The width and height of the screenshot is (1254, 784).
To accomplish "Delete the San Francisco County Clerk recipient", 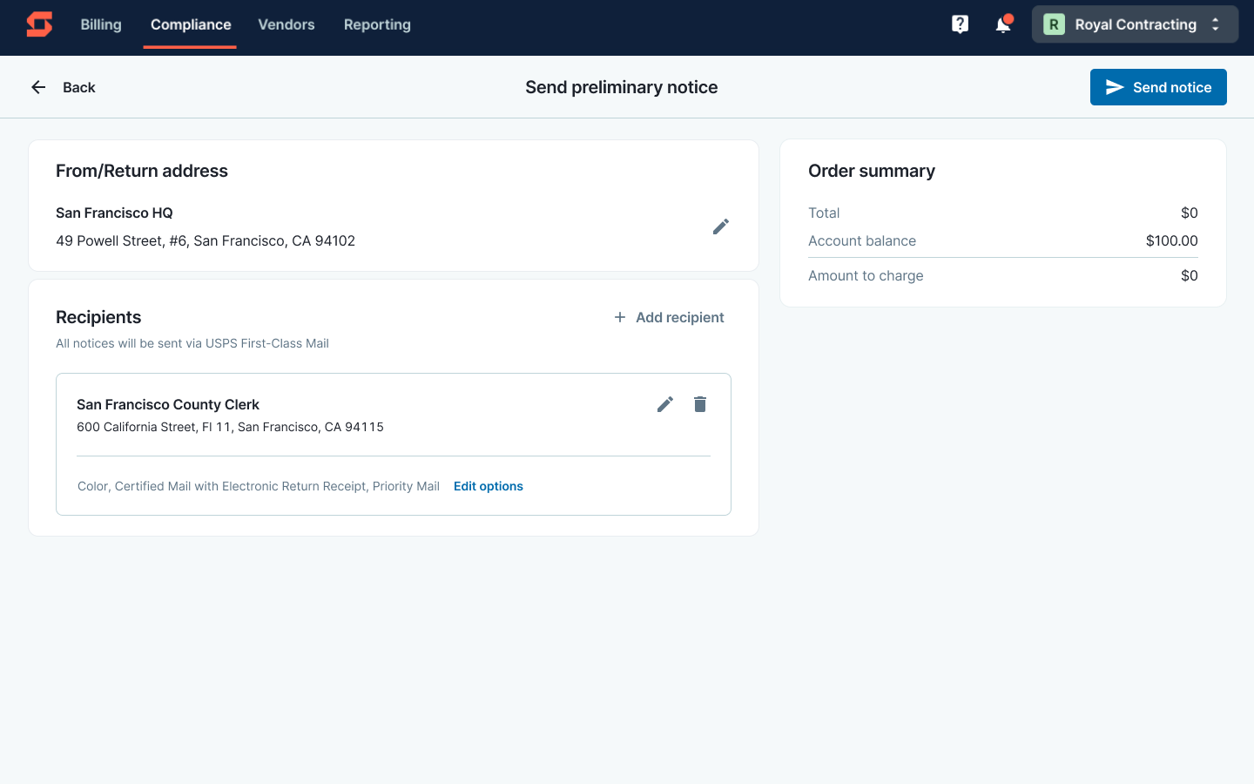I will tap(700, 404).
